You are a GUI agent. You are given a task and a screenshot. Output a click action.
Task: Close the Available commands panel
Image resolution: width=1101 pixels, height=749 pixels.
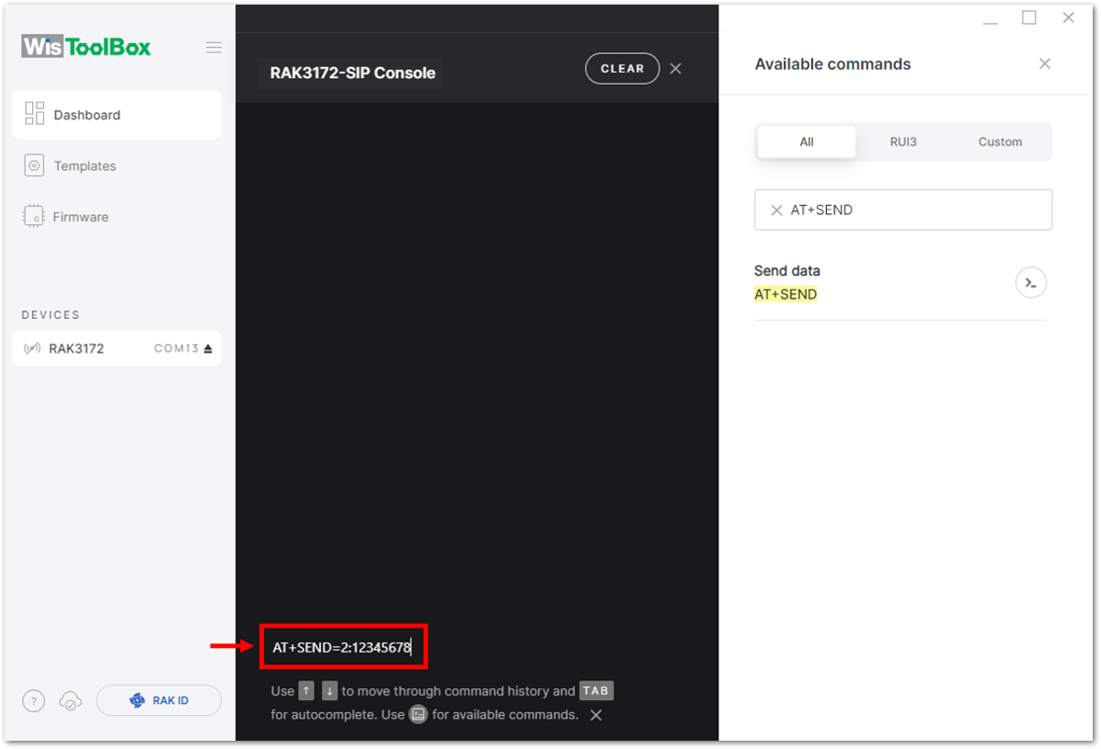pyautogui.click(x=1044, y=63)
